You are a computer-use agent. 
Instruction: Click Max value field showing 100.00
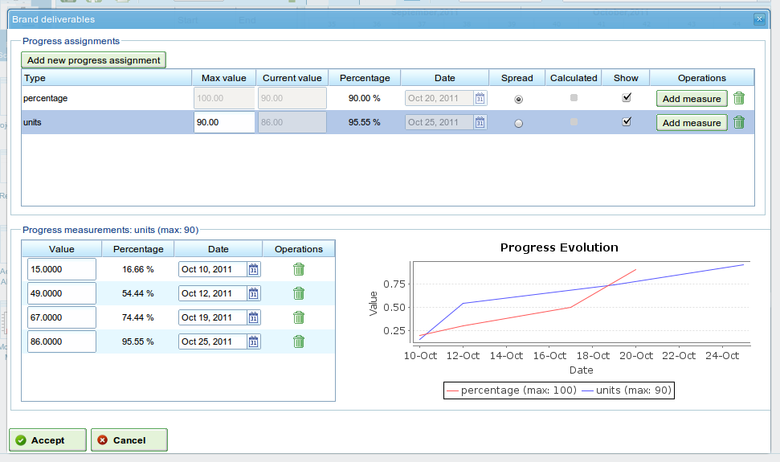[x=224, y=99]
